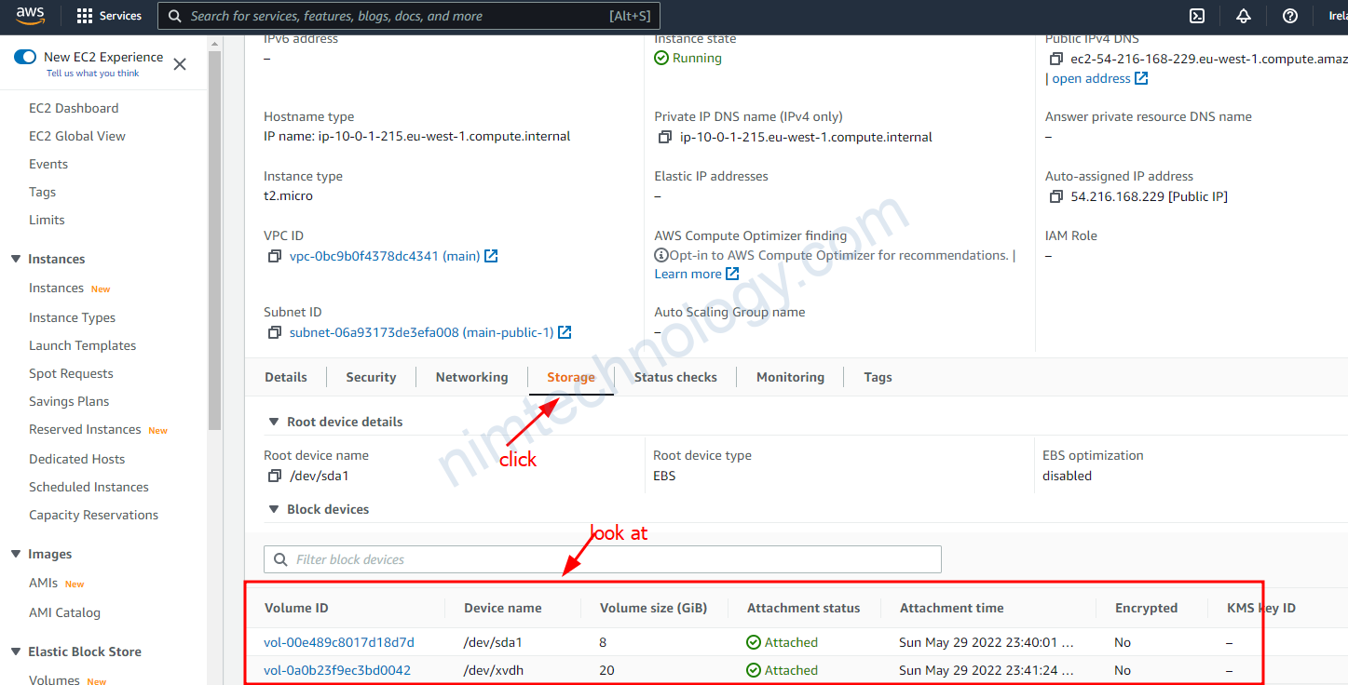Open EC2 Global View
Viewport: 1348px width, 685px height.
point(77,136)
